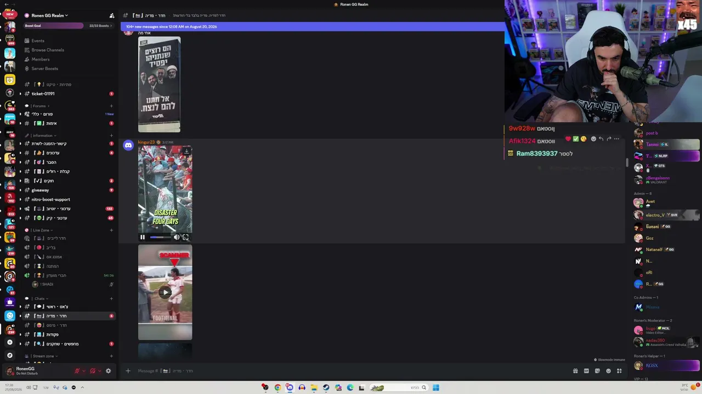
Task: Open the Members list page
Action: pos(41,59)
